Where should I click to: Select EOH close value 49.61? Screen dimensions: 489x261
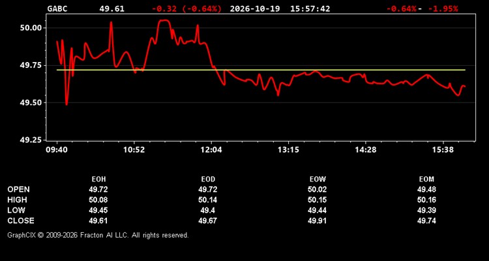tap(98, 221)
